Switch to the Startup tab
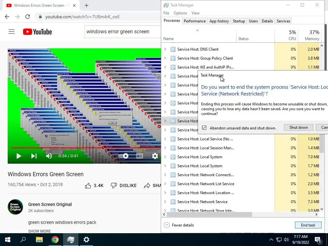The image size is (328, 246). click(239, 21)
